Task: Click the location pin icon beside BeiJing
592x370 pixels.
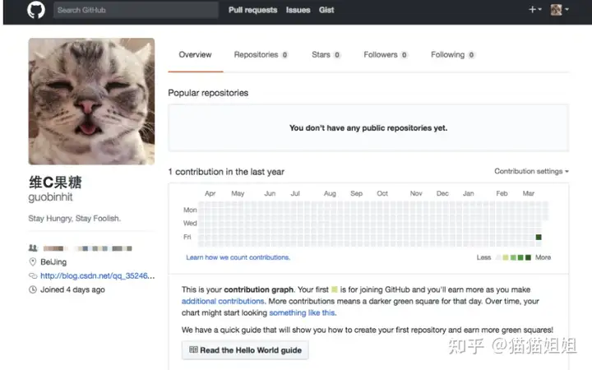Action: pyautogui.click(x=33, y=261)
